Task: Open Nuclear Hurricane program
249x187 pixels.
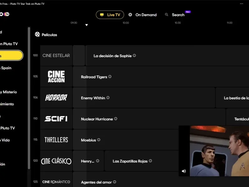Action: point(149,119)
